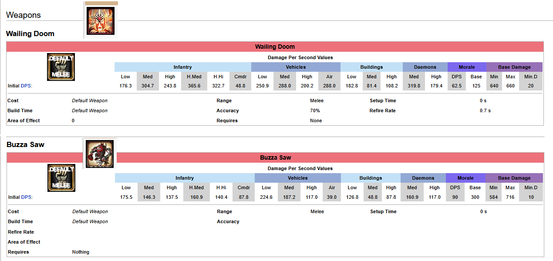The height and width of the screenshot is (261, 553).
Task: Select the Nothing requires value for Buzza Saw
Action: pyautogui.click(x=81, y=252)
